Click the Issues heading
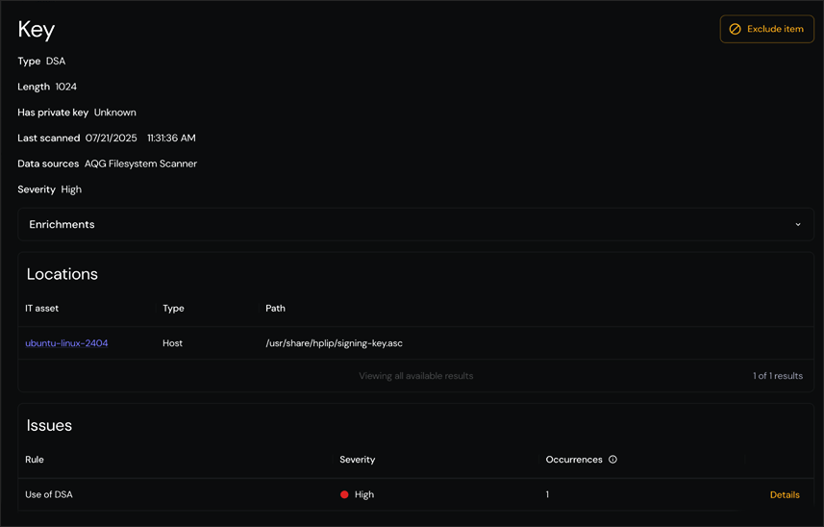824x527 pixels. [x=49, y=426]
